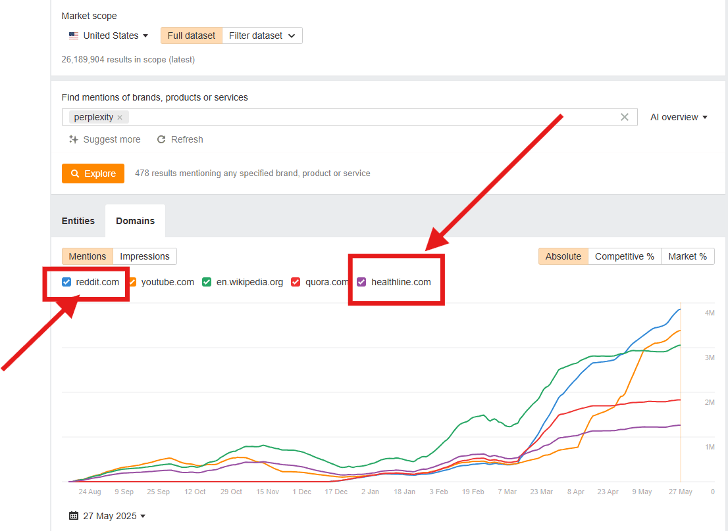The image size is (728, 531).
Task: Disable the quora.com series checkbox
Action: coord(296,282)
